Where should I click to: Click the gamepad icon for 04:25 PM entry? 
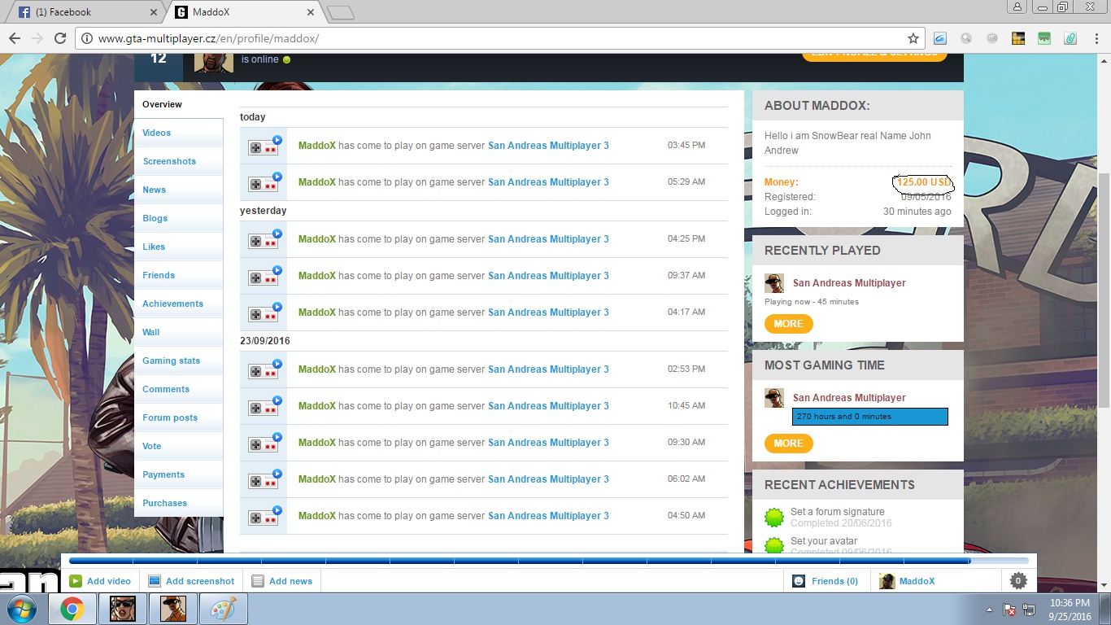pos(264,239)
